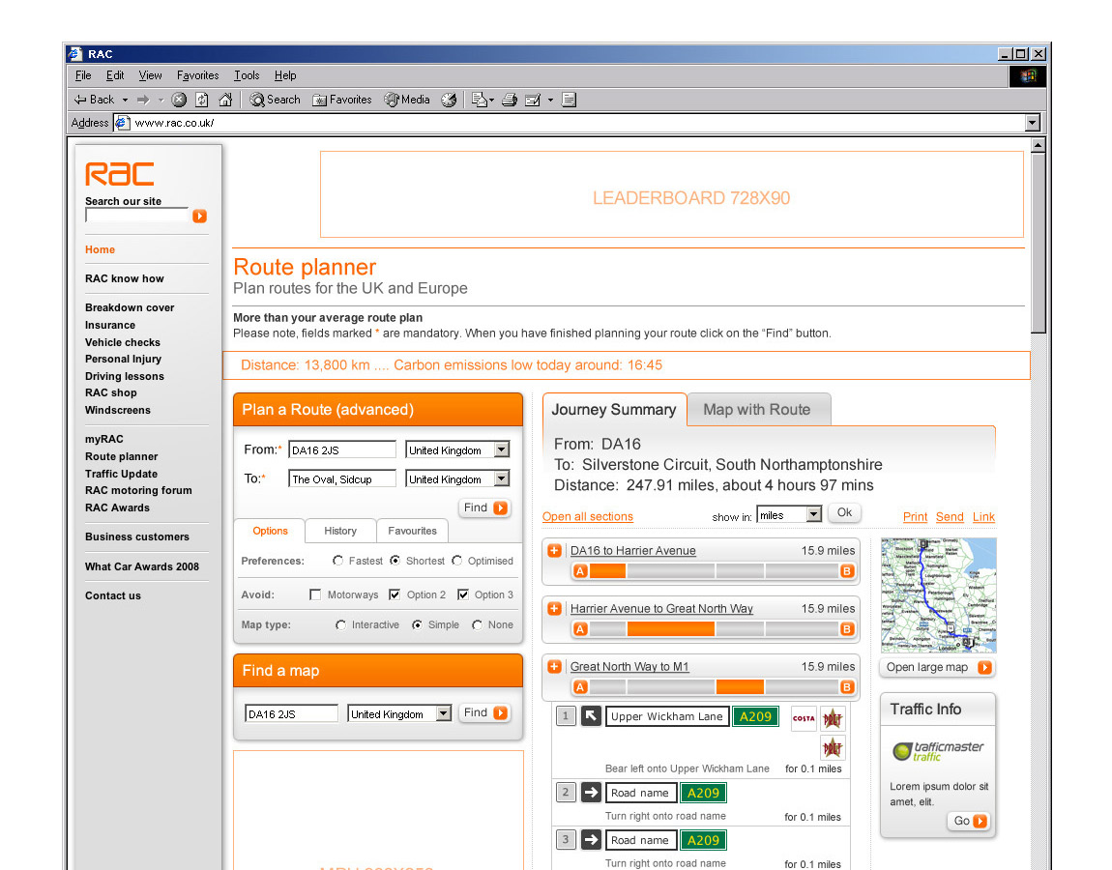Click the route map thumbnail
The image size is (1112, 870).
(938, 594)
